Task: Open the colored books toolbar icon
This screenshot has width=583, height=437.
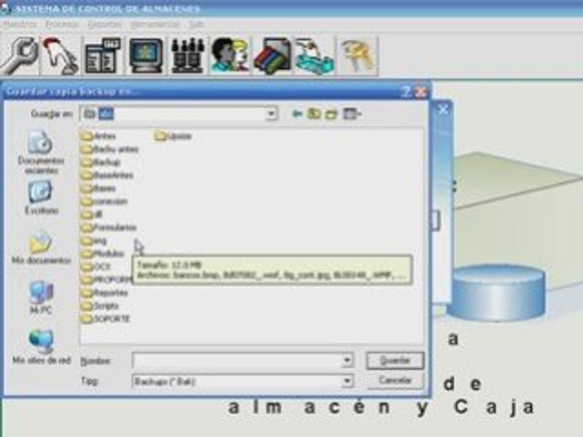Action: (x=272, y=56)
